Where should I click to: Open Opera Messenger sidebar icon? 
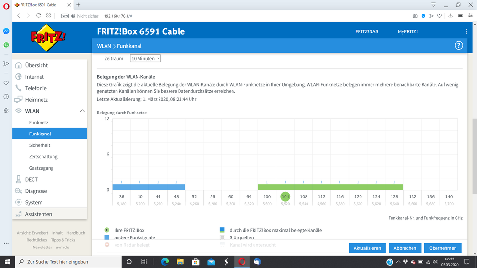click(6, 31)
